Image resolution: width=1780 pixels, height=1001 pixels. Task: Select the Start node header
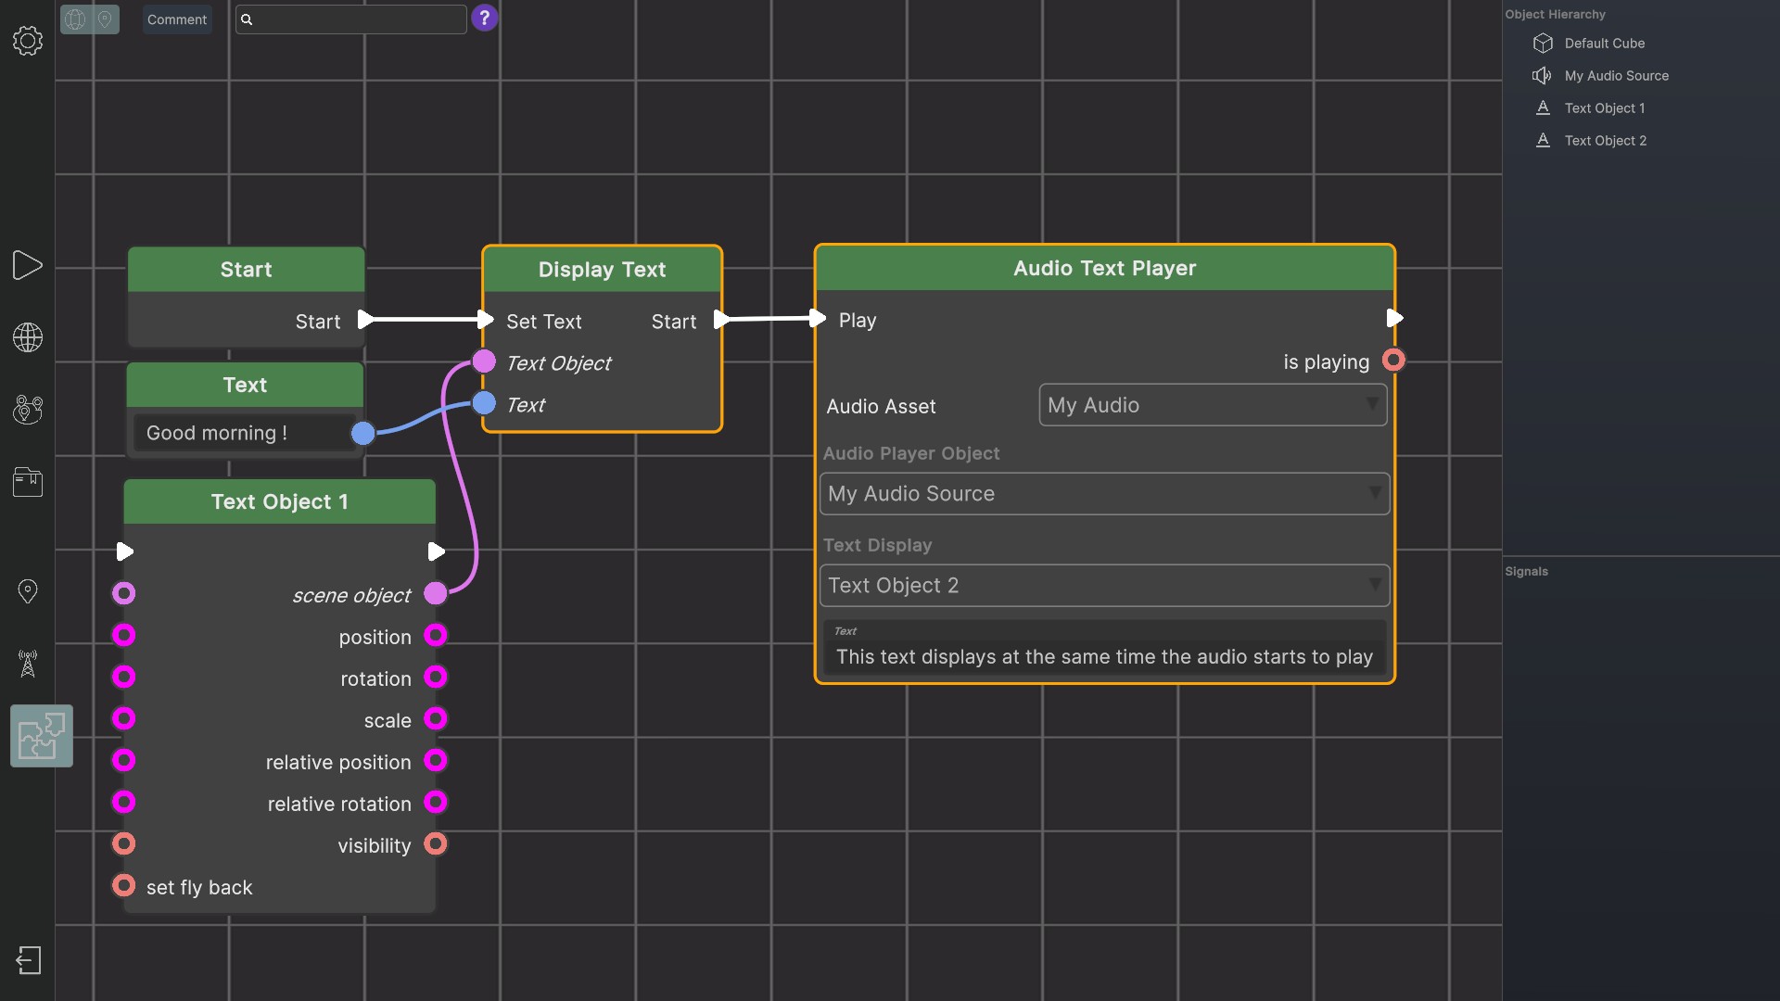click(x=246, y=270)
